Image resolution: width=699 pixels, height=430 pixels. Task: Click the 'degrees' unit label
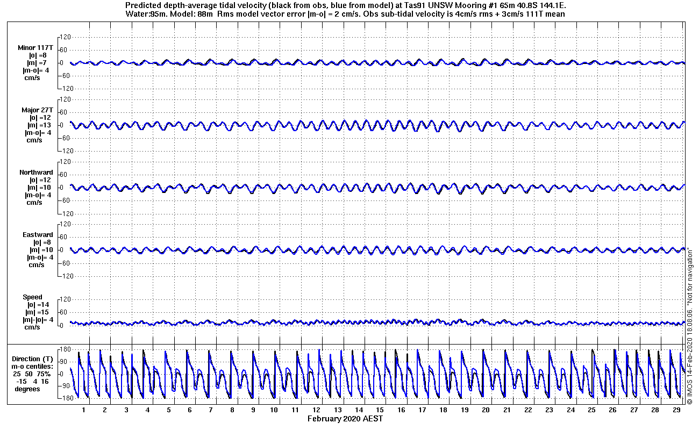(27, 389)
